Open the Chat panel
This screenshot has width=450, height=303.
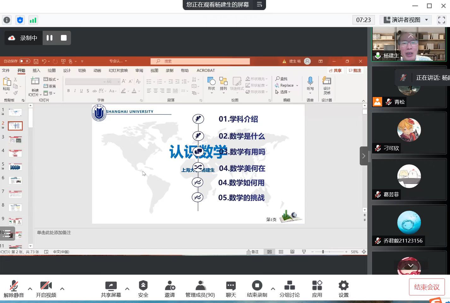[x=231, y=289]
